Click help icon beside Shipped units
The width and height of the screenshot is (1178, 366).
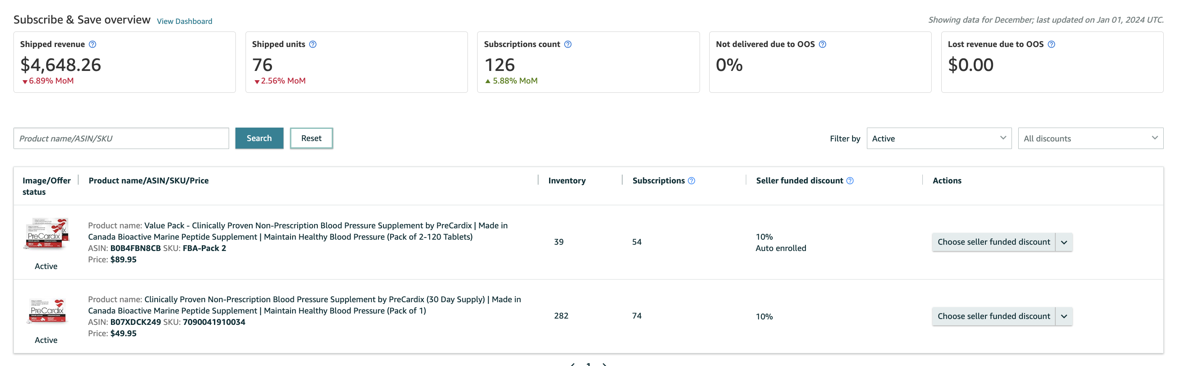[313, 44]
